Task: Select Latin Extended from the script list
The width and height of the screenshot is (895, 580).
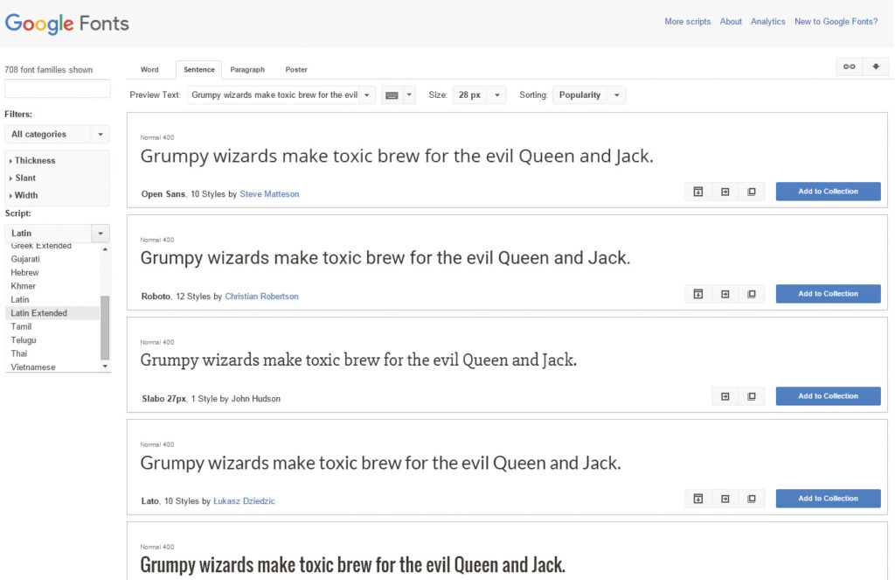Action: coord(39,313)
